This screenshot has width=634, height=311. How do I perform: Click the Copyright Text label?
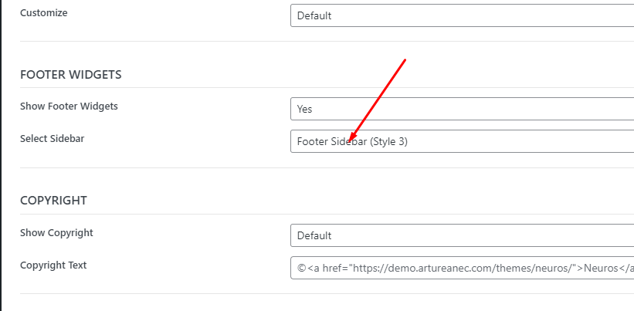53,265
